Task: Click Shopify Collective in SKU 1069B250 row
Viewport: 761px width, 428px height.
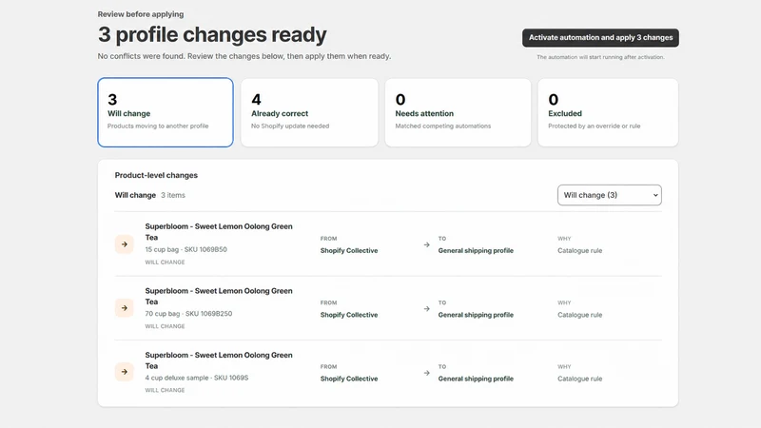Action: [349, 315]
